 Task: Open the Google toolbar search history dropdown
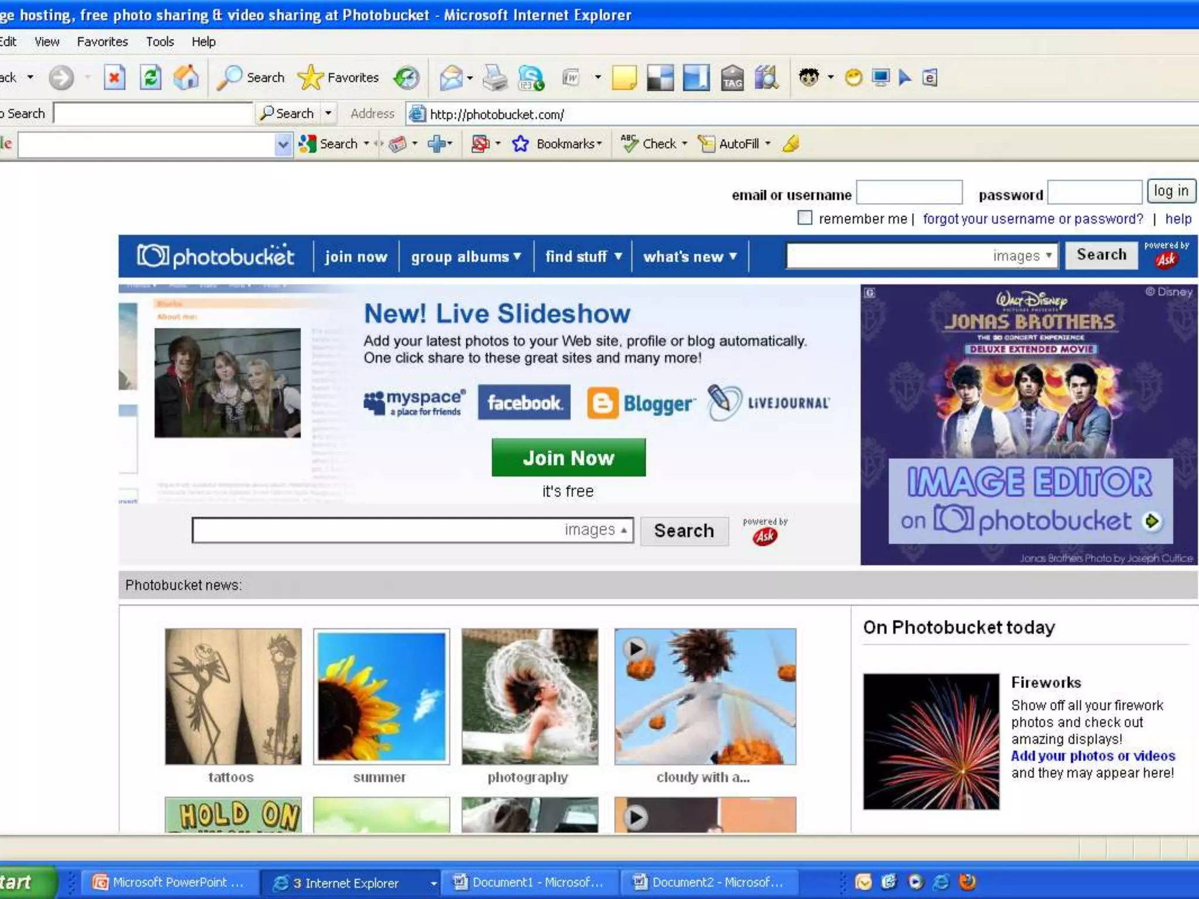click(x=283, y=144)
